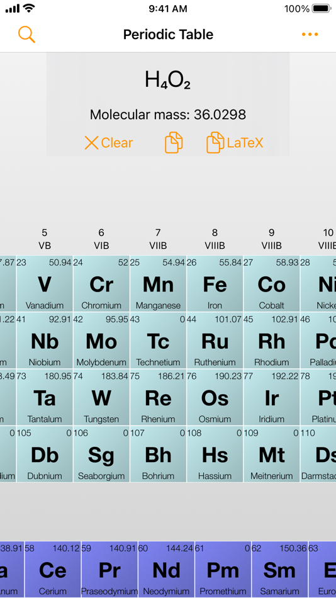The image size is (336, 598).
Task: Add Vanadium to the formula
Action: (45, 284)
